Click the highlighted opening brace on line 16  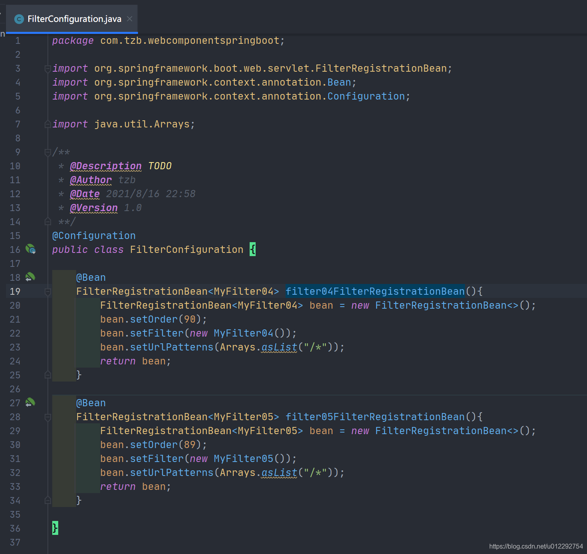tap(252, 250)
